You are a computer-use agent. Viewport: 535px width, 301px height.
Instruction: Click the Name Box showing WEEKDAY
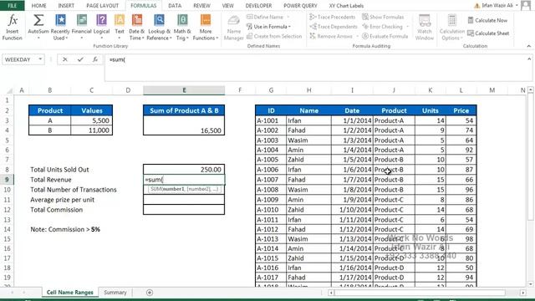tap(20, 59)
